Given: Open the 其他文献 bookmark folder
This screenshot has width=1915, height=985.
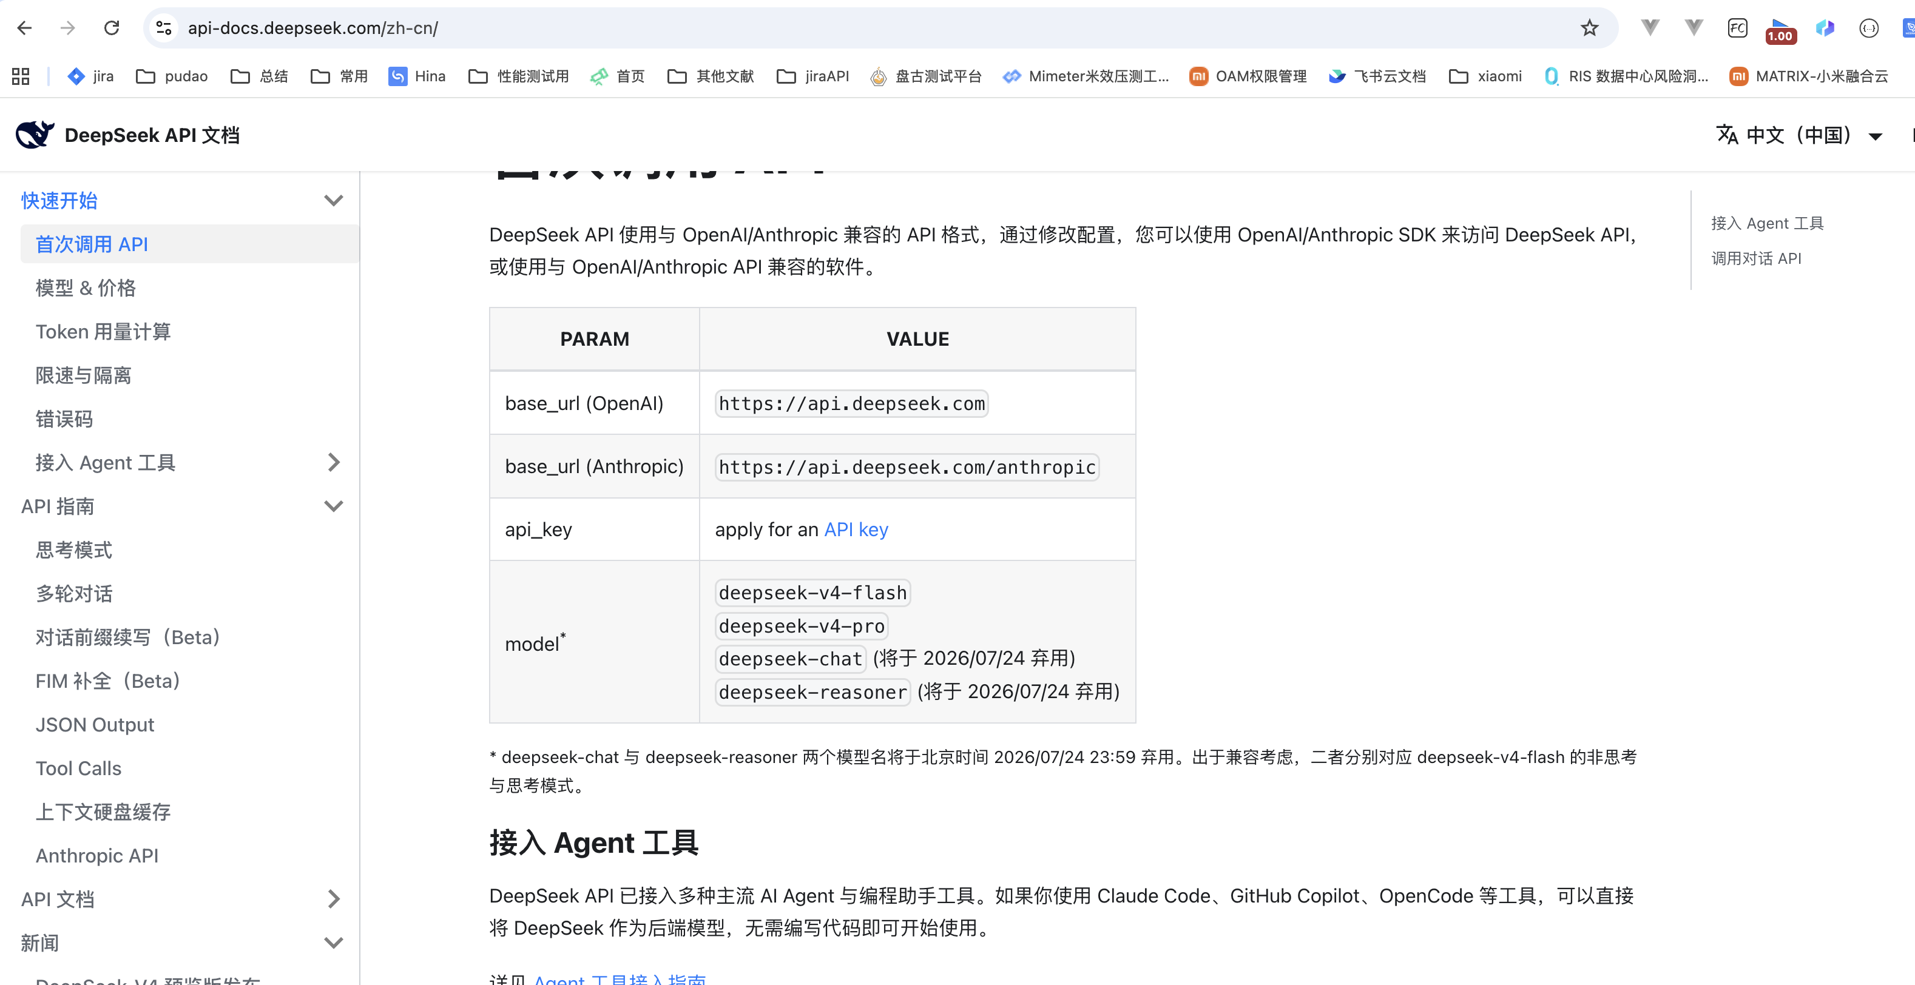Looking at the screenshot, I should [x=711, y=76].
